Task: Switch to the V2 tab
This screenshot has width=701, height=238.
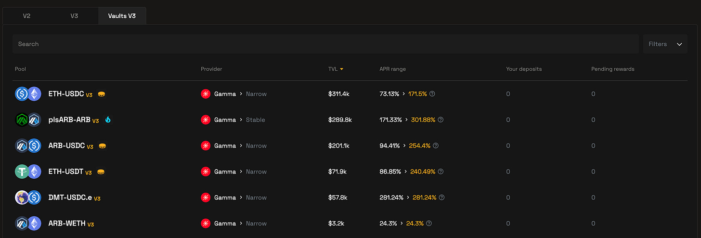Action: (26, 16)
